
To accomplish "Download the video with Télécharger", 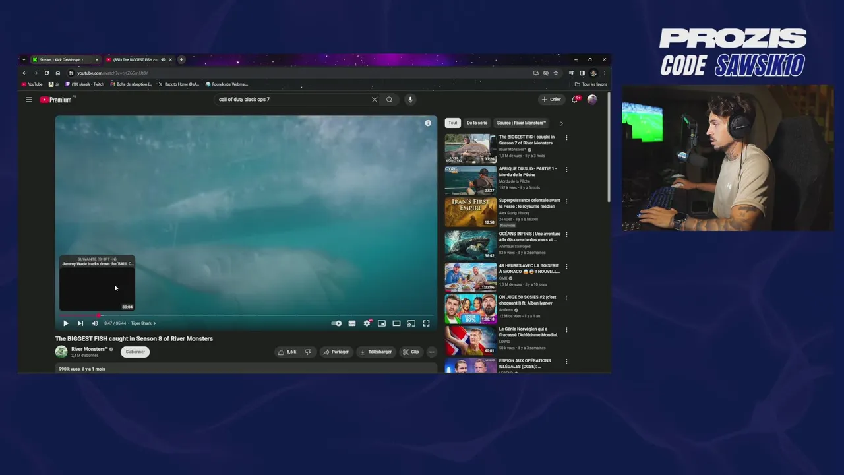I will [x=376, y=352].
